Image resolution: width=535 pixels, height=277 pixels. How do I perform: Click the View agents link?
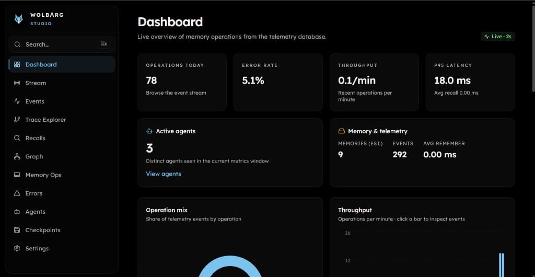point(164,174)
